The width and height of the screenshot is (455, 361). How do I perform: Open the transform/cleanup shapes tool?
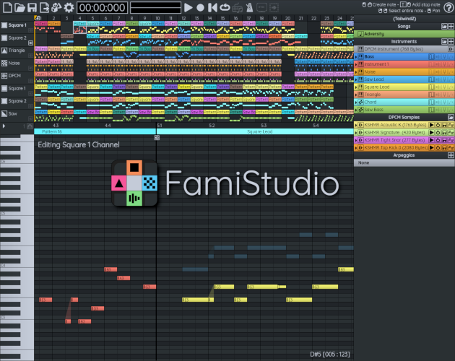[x=56, y=7]
